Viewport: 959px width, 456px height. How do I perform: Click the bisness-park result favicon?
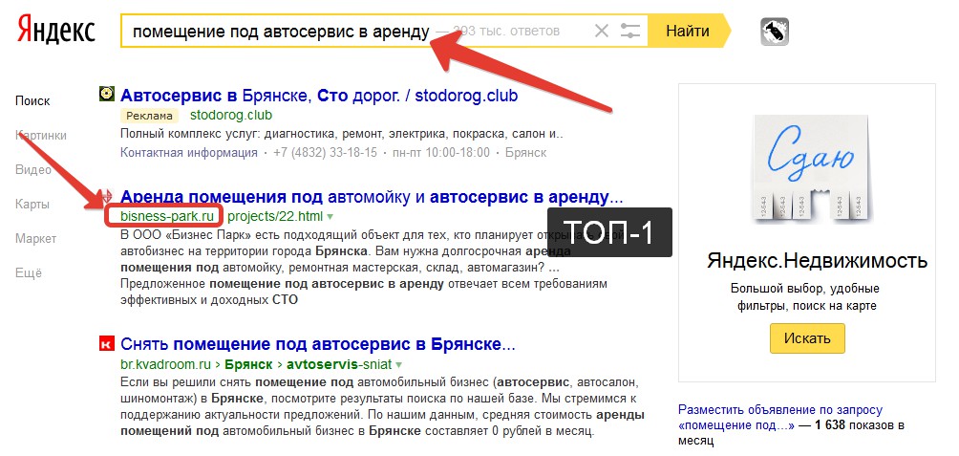point(106,197)
